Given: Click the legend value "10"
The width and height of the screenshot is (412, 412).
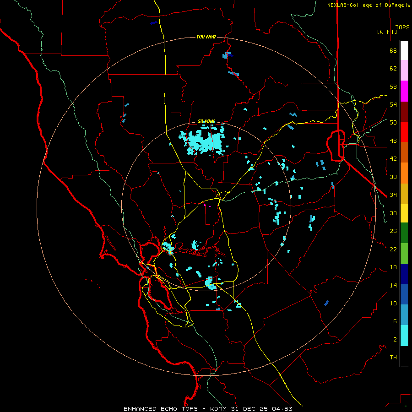Looking at the screenshot, I should point(393,304).
